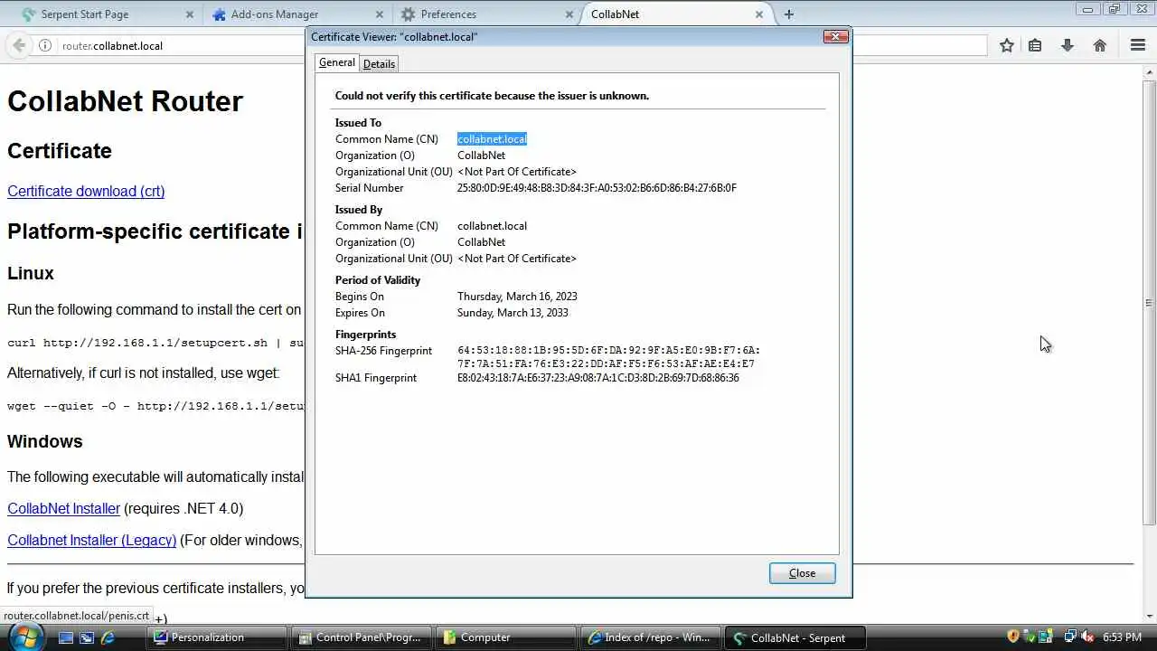Close the Preferences tab

(x=569, y=14)
